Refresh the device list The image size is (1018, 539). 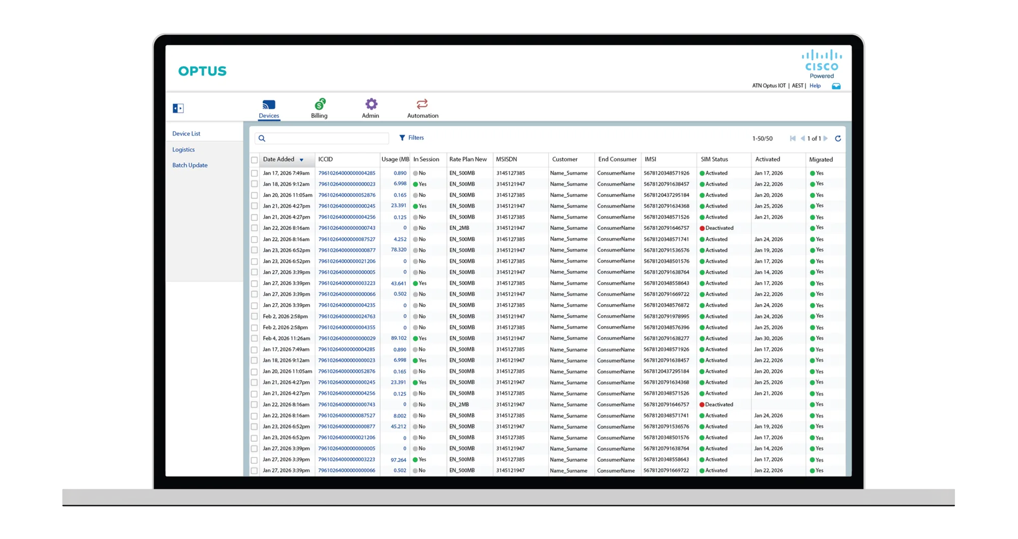pyautogui.click(x=838, y=138)
